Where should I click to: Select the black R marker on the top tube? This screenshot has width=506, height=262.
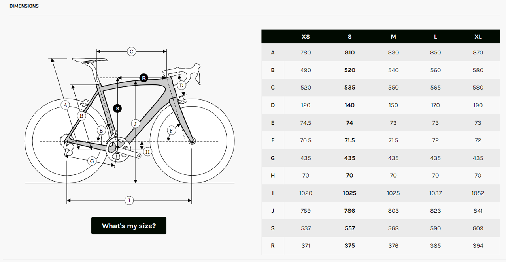click(144, 78)
